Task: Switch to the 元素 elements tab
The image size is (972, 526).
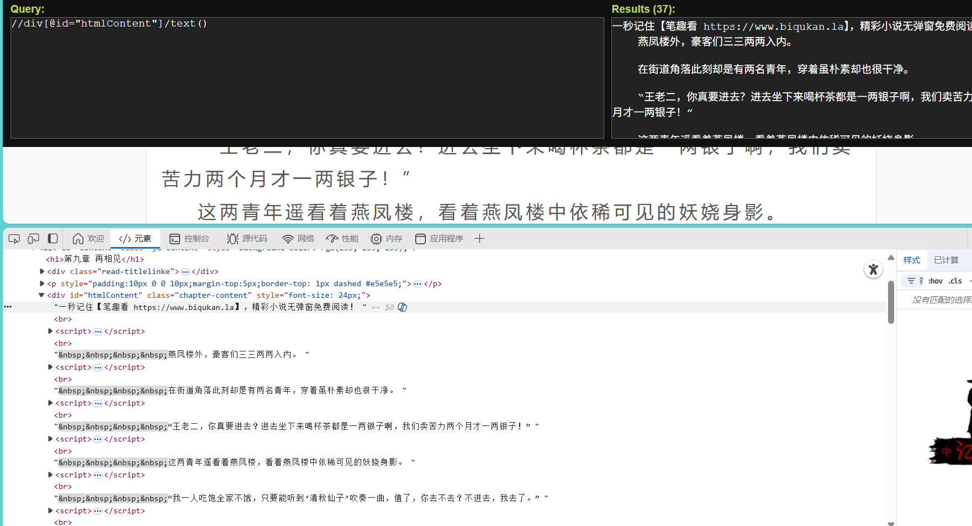Action: coord(135,239)
